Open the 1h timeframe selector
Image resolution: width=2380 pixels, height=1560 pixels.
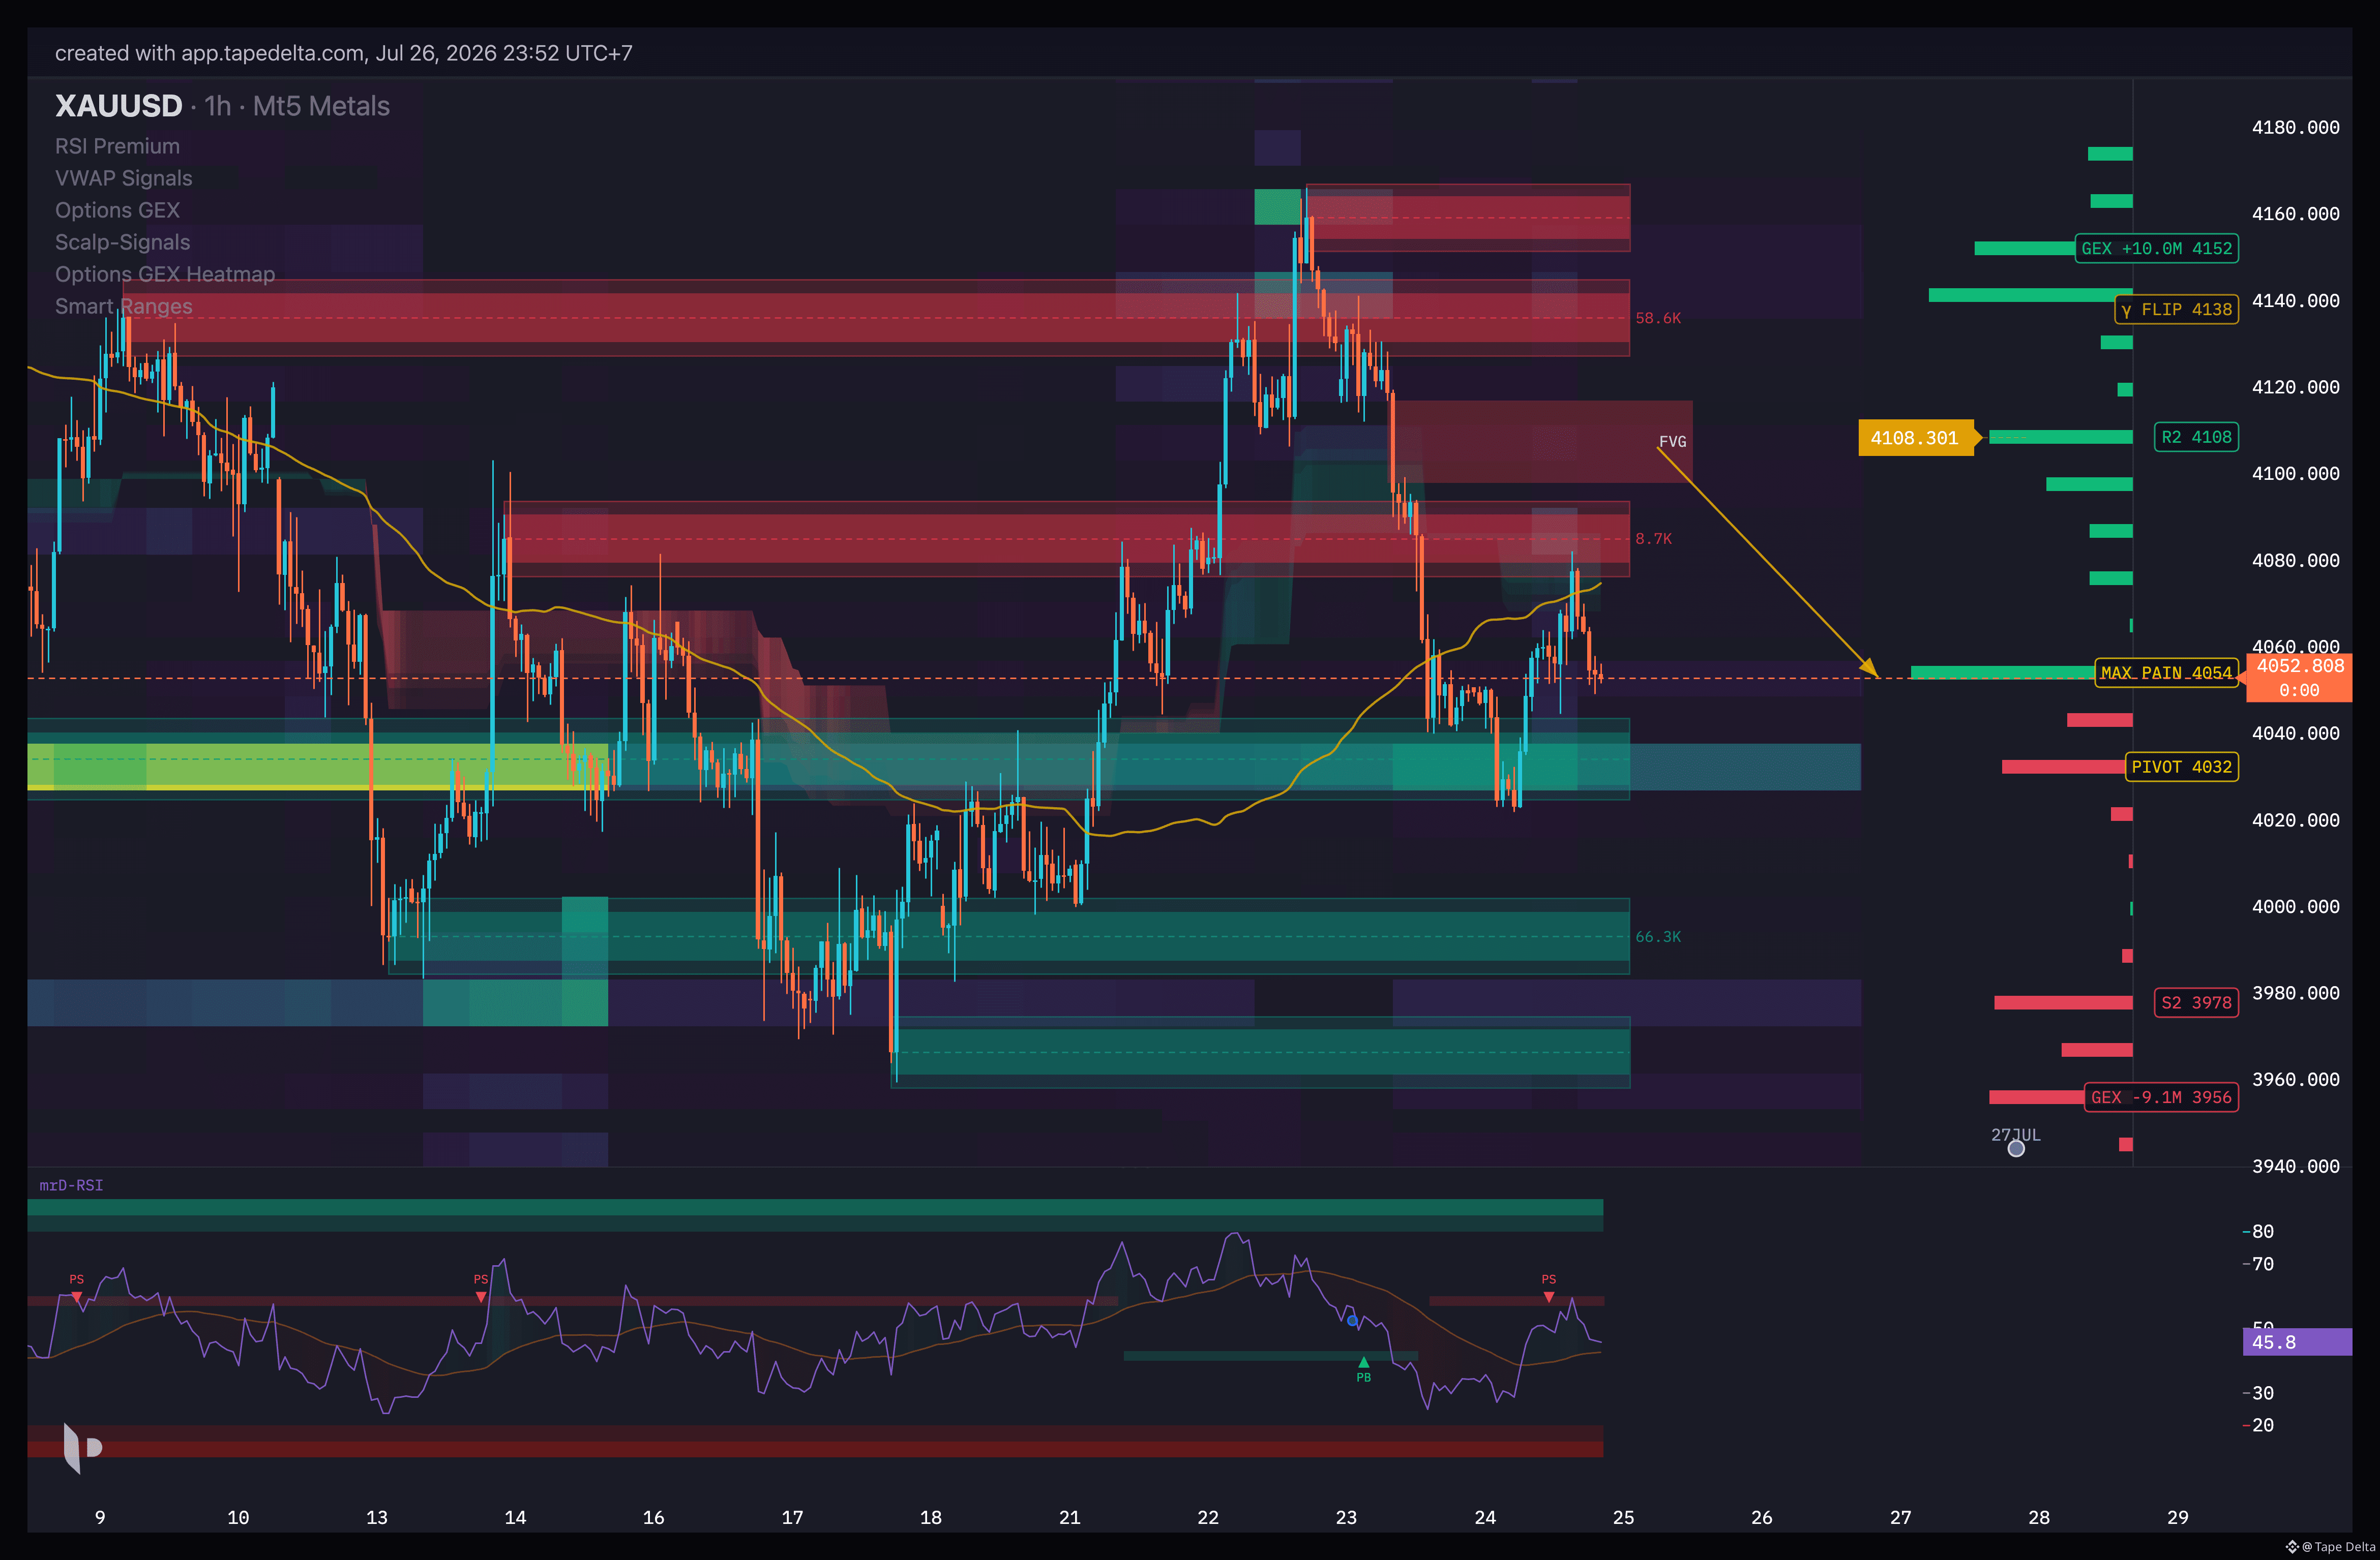[x=218, y=106]
